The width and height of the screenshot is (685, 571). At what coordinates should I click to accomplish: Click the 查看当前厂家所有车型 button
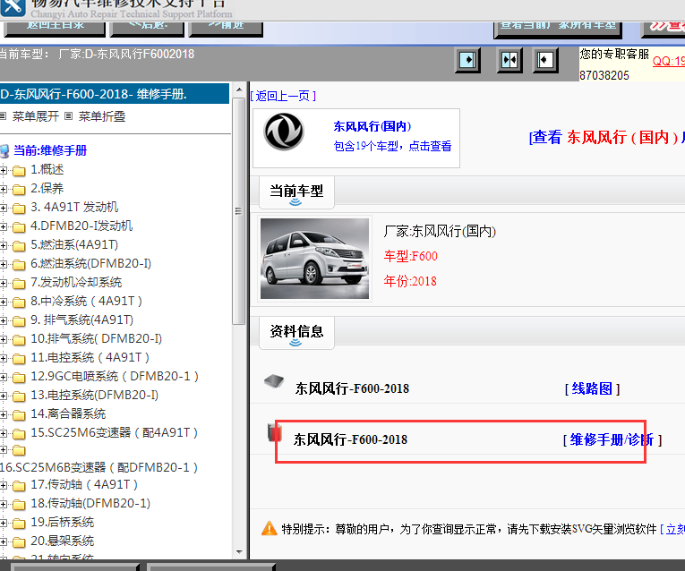coord(558,29)
